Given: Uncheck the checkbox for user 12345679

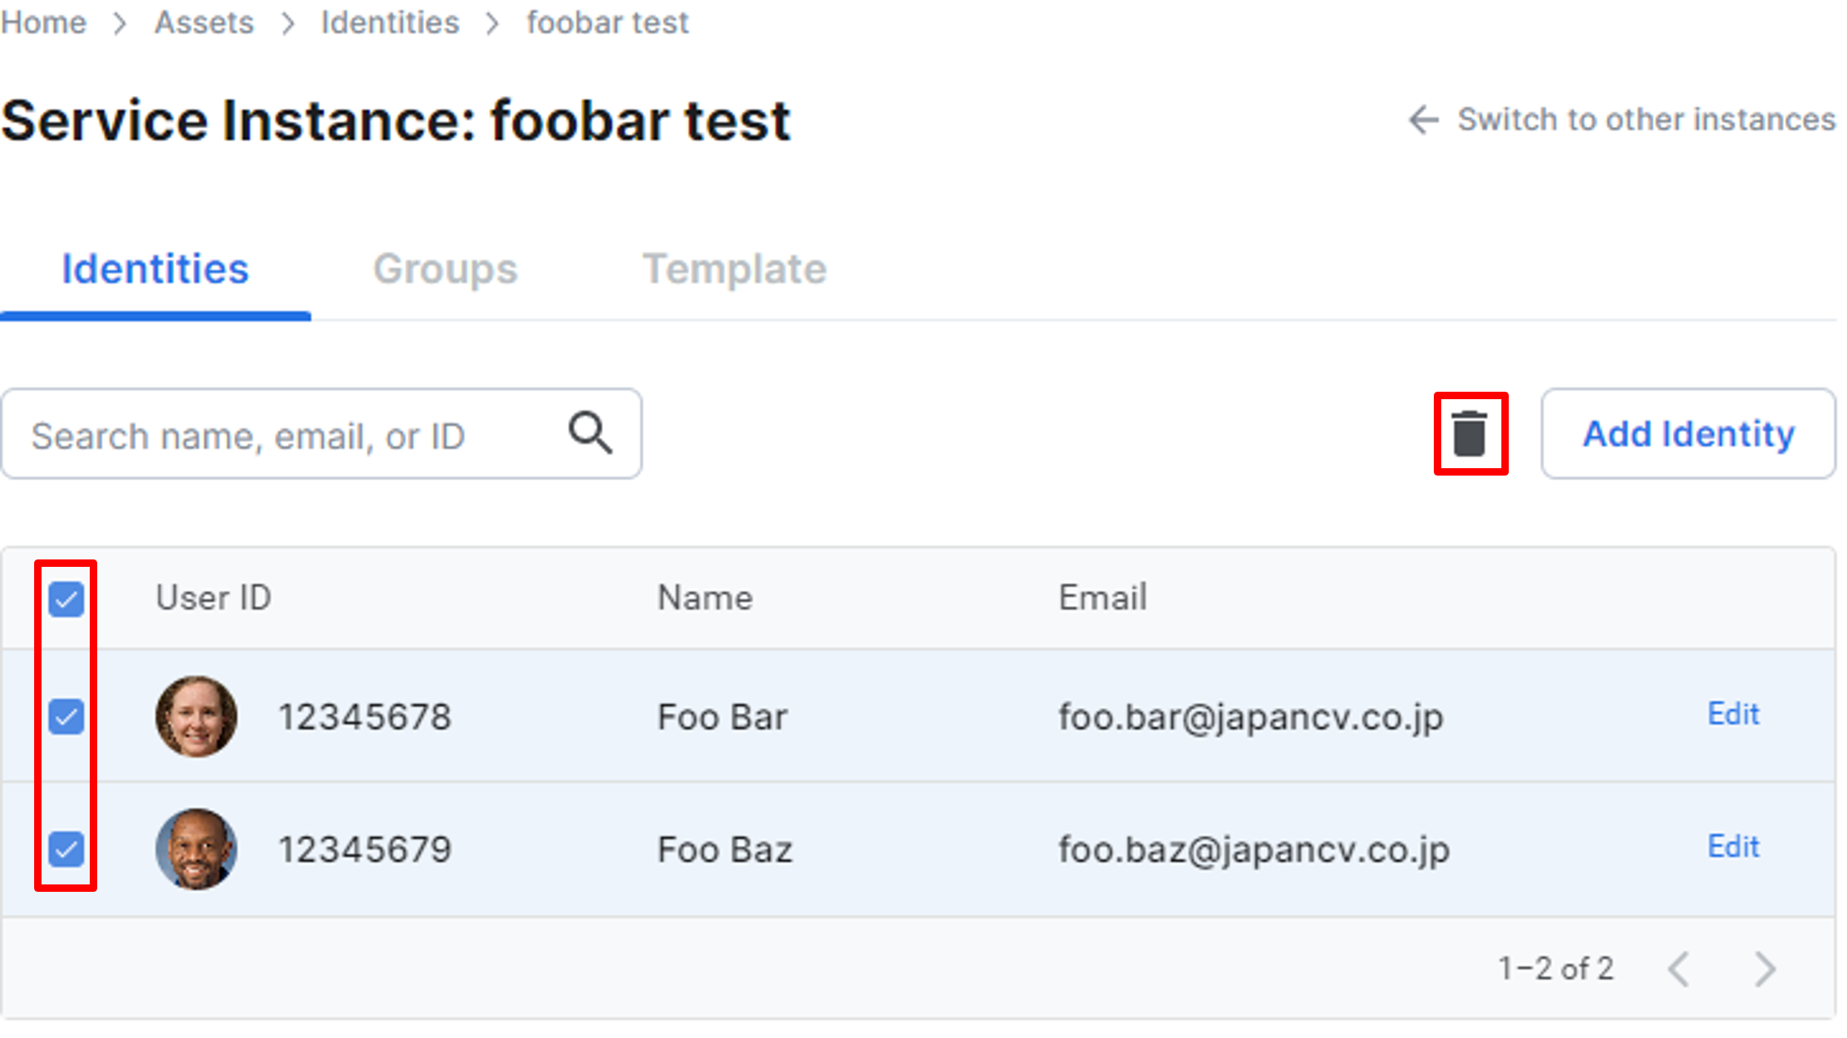Looking at the screenshot, I should [x=66, y=849].
